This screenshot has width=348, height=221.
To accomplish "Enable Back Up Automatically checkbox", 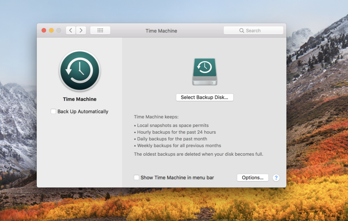I will pos(53,111).
